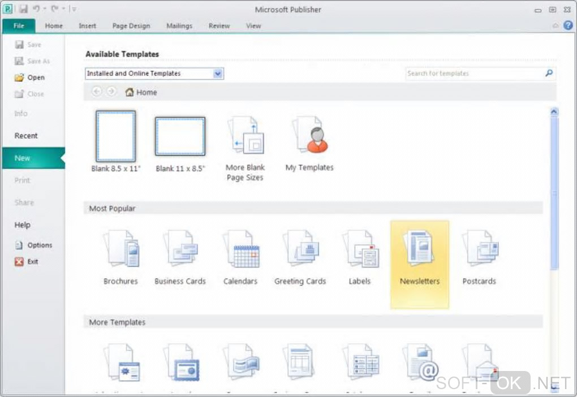This screenshot has height=397, width=577.
Task: Open the E-mail template icon
Action: point(420,363)
